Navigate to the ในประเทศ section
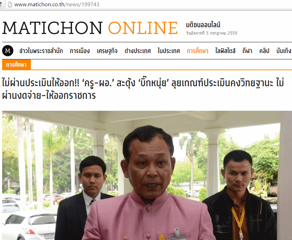 [169, 51]
